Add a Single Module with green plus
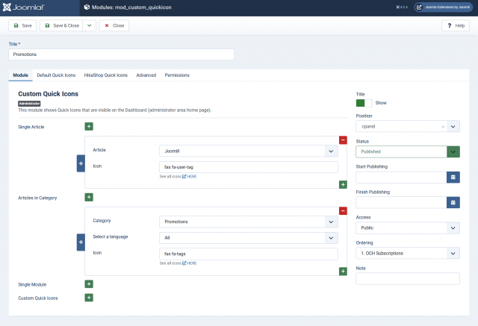478x326 pixels. click(x=89, y=284)
